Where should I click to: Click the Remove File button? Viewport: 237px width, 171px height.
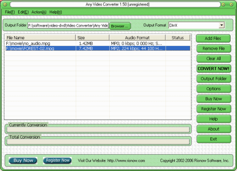click(214, 48)
